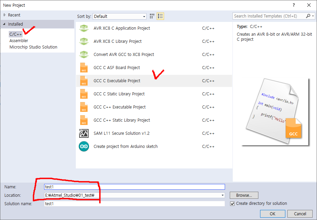The image size is (317, 220).
Task: Click the GCC C ASF Board Project icon
Action: click(x=84, y=68)
